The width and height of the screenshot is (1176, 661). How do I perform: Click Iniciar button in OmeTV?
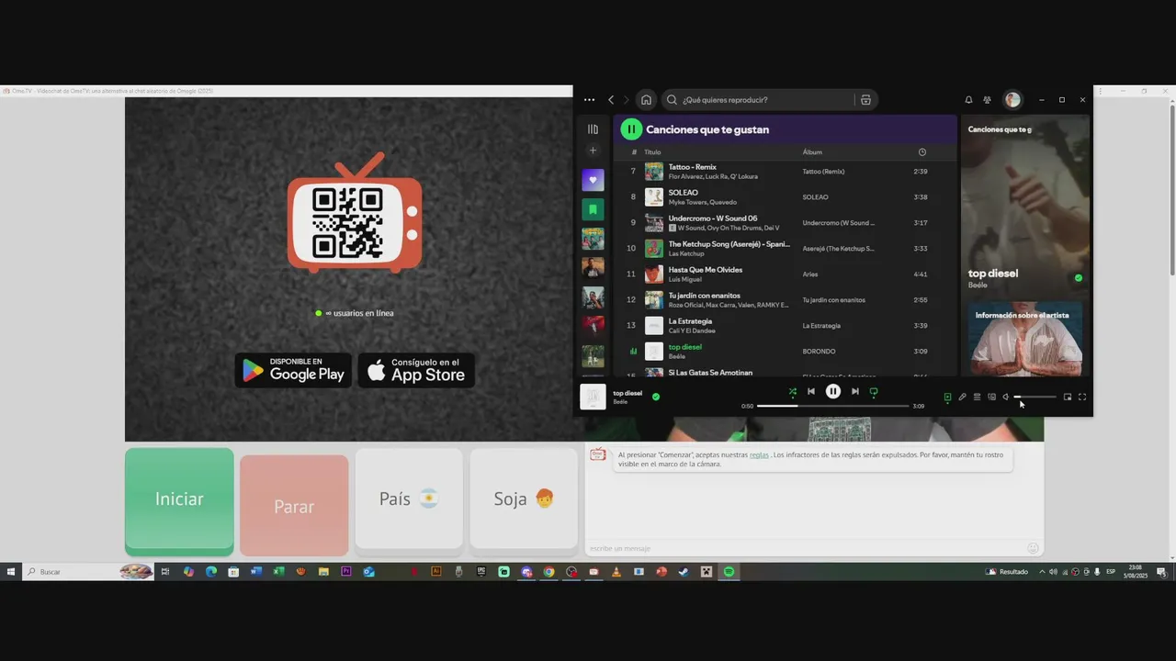[179, 501]
